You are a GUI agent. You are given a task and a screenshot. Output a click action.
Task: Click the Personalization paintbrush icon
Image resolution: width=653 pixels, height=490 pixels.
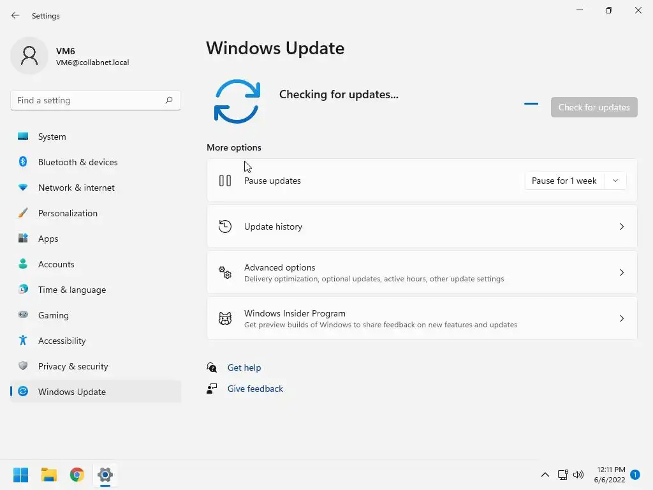[23, 213]
